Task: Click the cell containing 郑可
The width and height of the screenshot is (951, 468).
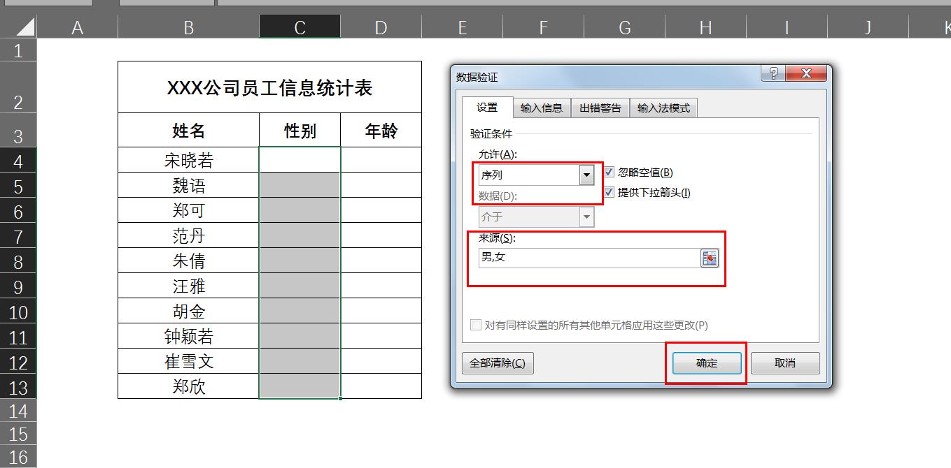Action: [188, 210]
